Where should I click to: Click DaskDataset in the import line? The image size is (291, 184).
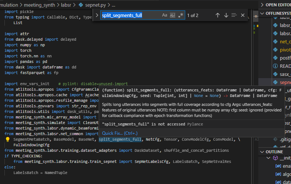pyautogui.click(x=147, y=150)
